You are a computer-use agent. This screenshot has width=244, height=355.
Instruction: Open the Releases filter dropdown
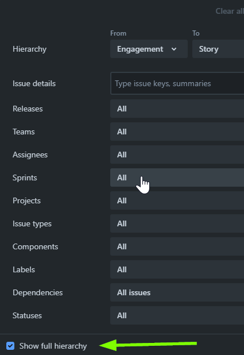177,109
